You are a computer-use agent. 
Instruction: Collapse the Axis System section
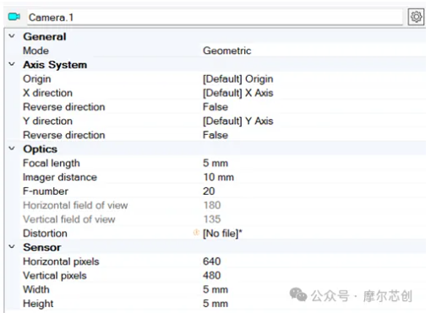tap(12, 64)
